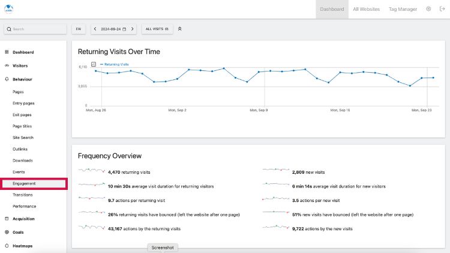Click the 6,110 y-axis value
450x253 pixels.
click(83, 67)
